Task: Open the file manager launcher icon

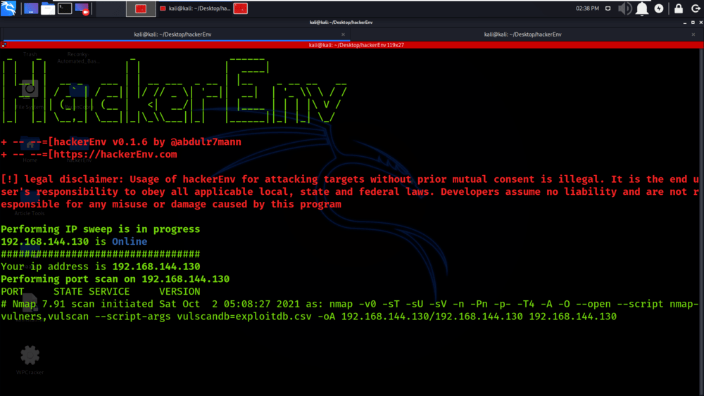Action: click(48, 8)
